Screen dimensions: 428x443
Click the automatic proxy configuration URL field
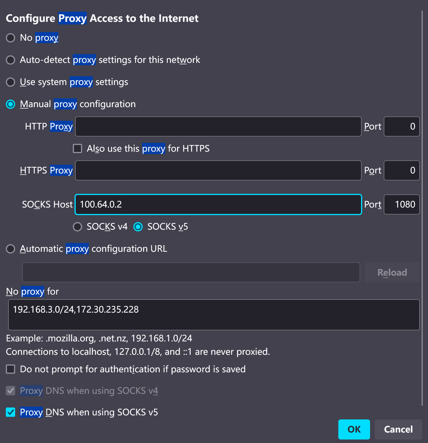click(191, 272)
